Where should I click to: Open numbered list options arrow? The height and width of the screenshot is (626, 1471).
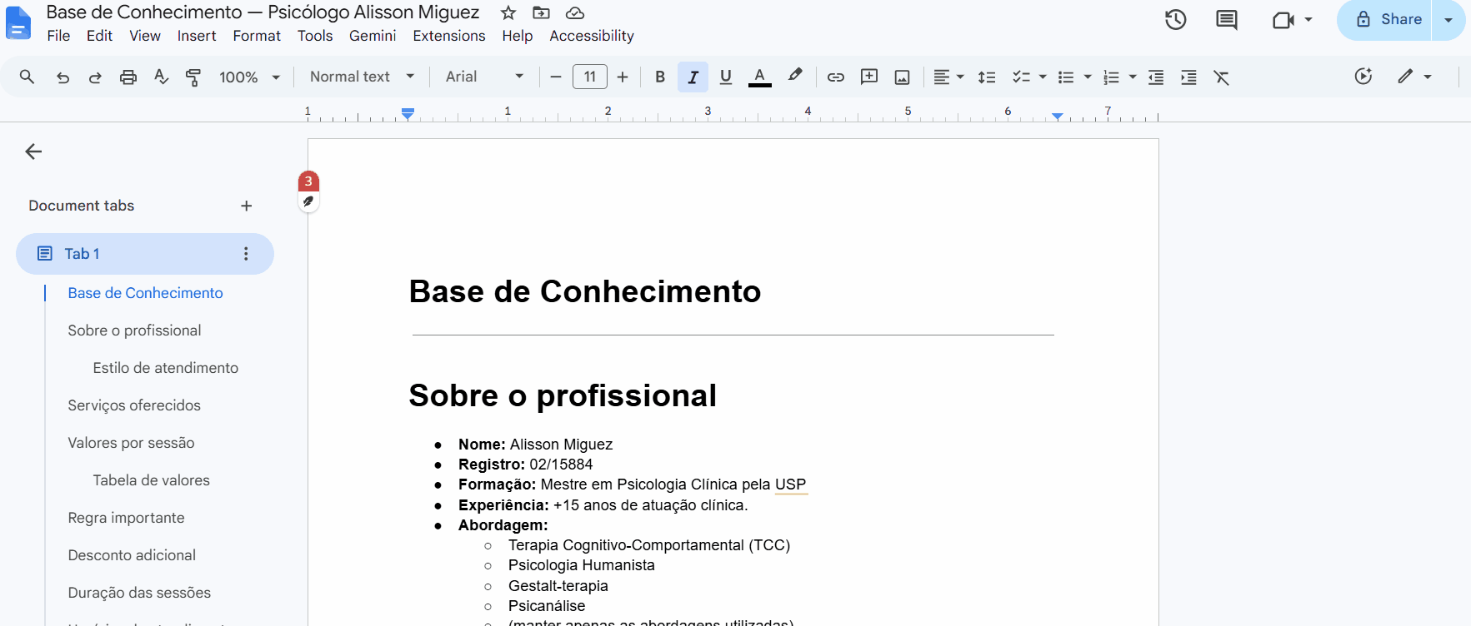click(x=1133, y=77)
